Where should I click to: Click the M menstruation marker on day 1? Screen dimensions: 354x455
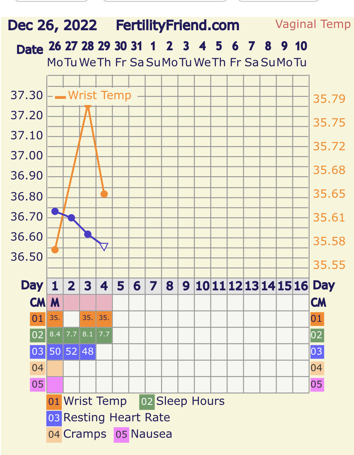point(55,303)
